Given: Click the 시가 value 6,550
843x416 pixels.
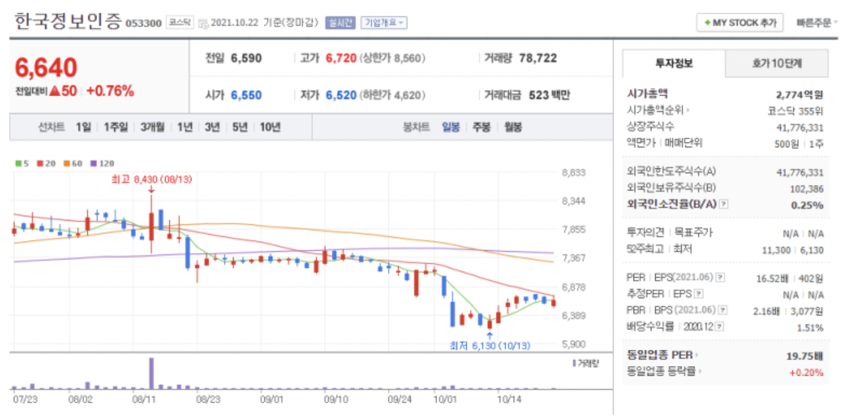Looking at the screenshot, I should [246, 95].
